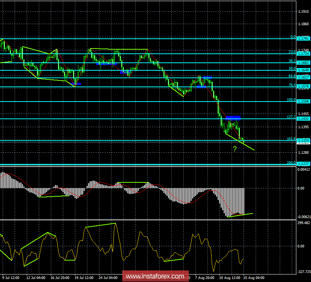The height and width of the screenshot is (282, 311).
Task: Select the 1.1791 price level label
Action: click(303, 38)
